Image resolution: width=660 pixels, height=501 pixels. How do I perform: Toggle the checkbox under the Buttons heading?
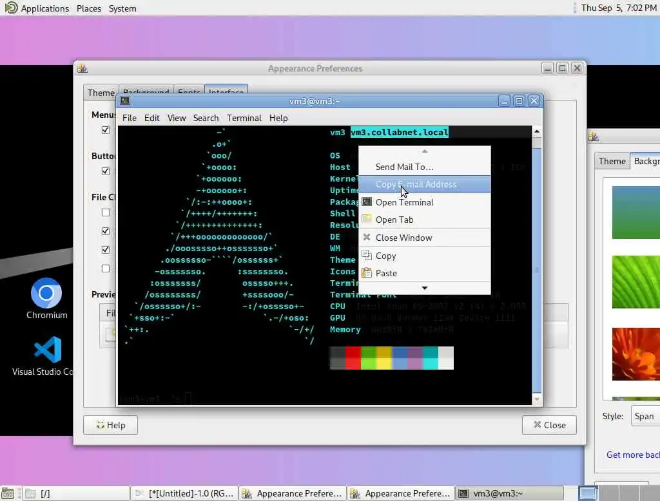pyautogui.click(x=106, y=171)
